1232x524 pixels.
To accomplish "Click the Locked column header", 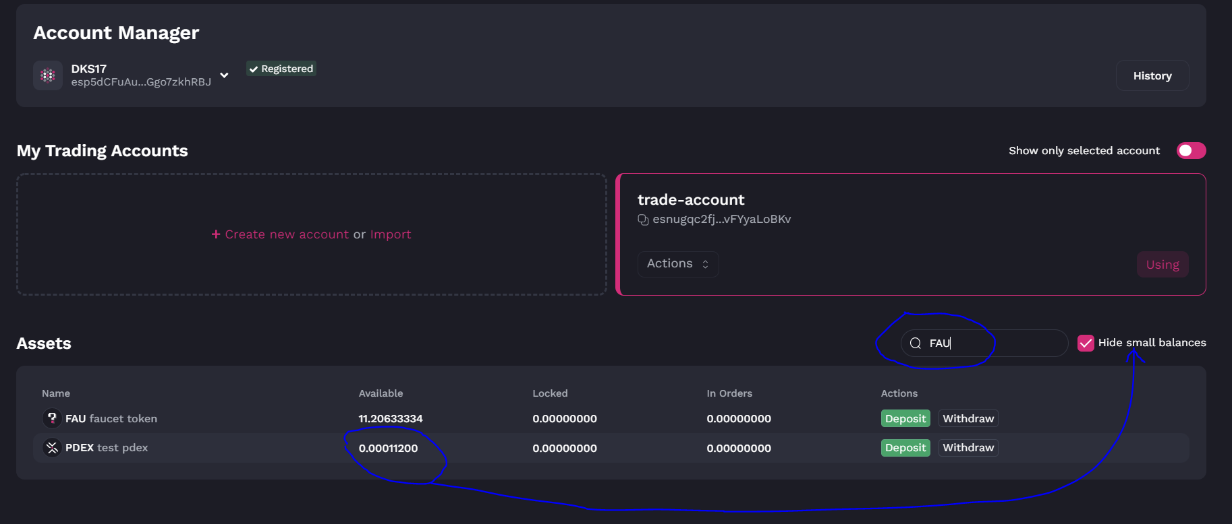I will click(550, 393).
